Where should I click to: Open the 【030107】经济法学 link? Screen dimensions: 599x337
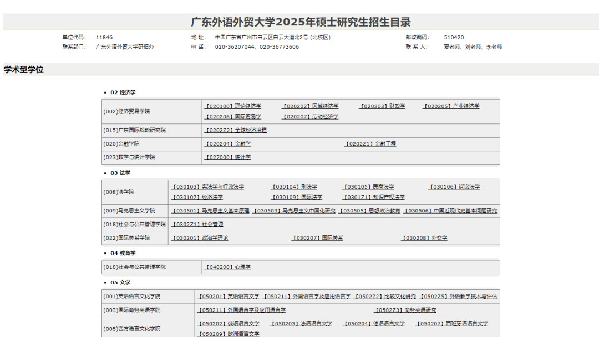197,197
